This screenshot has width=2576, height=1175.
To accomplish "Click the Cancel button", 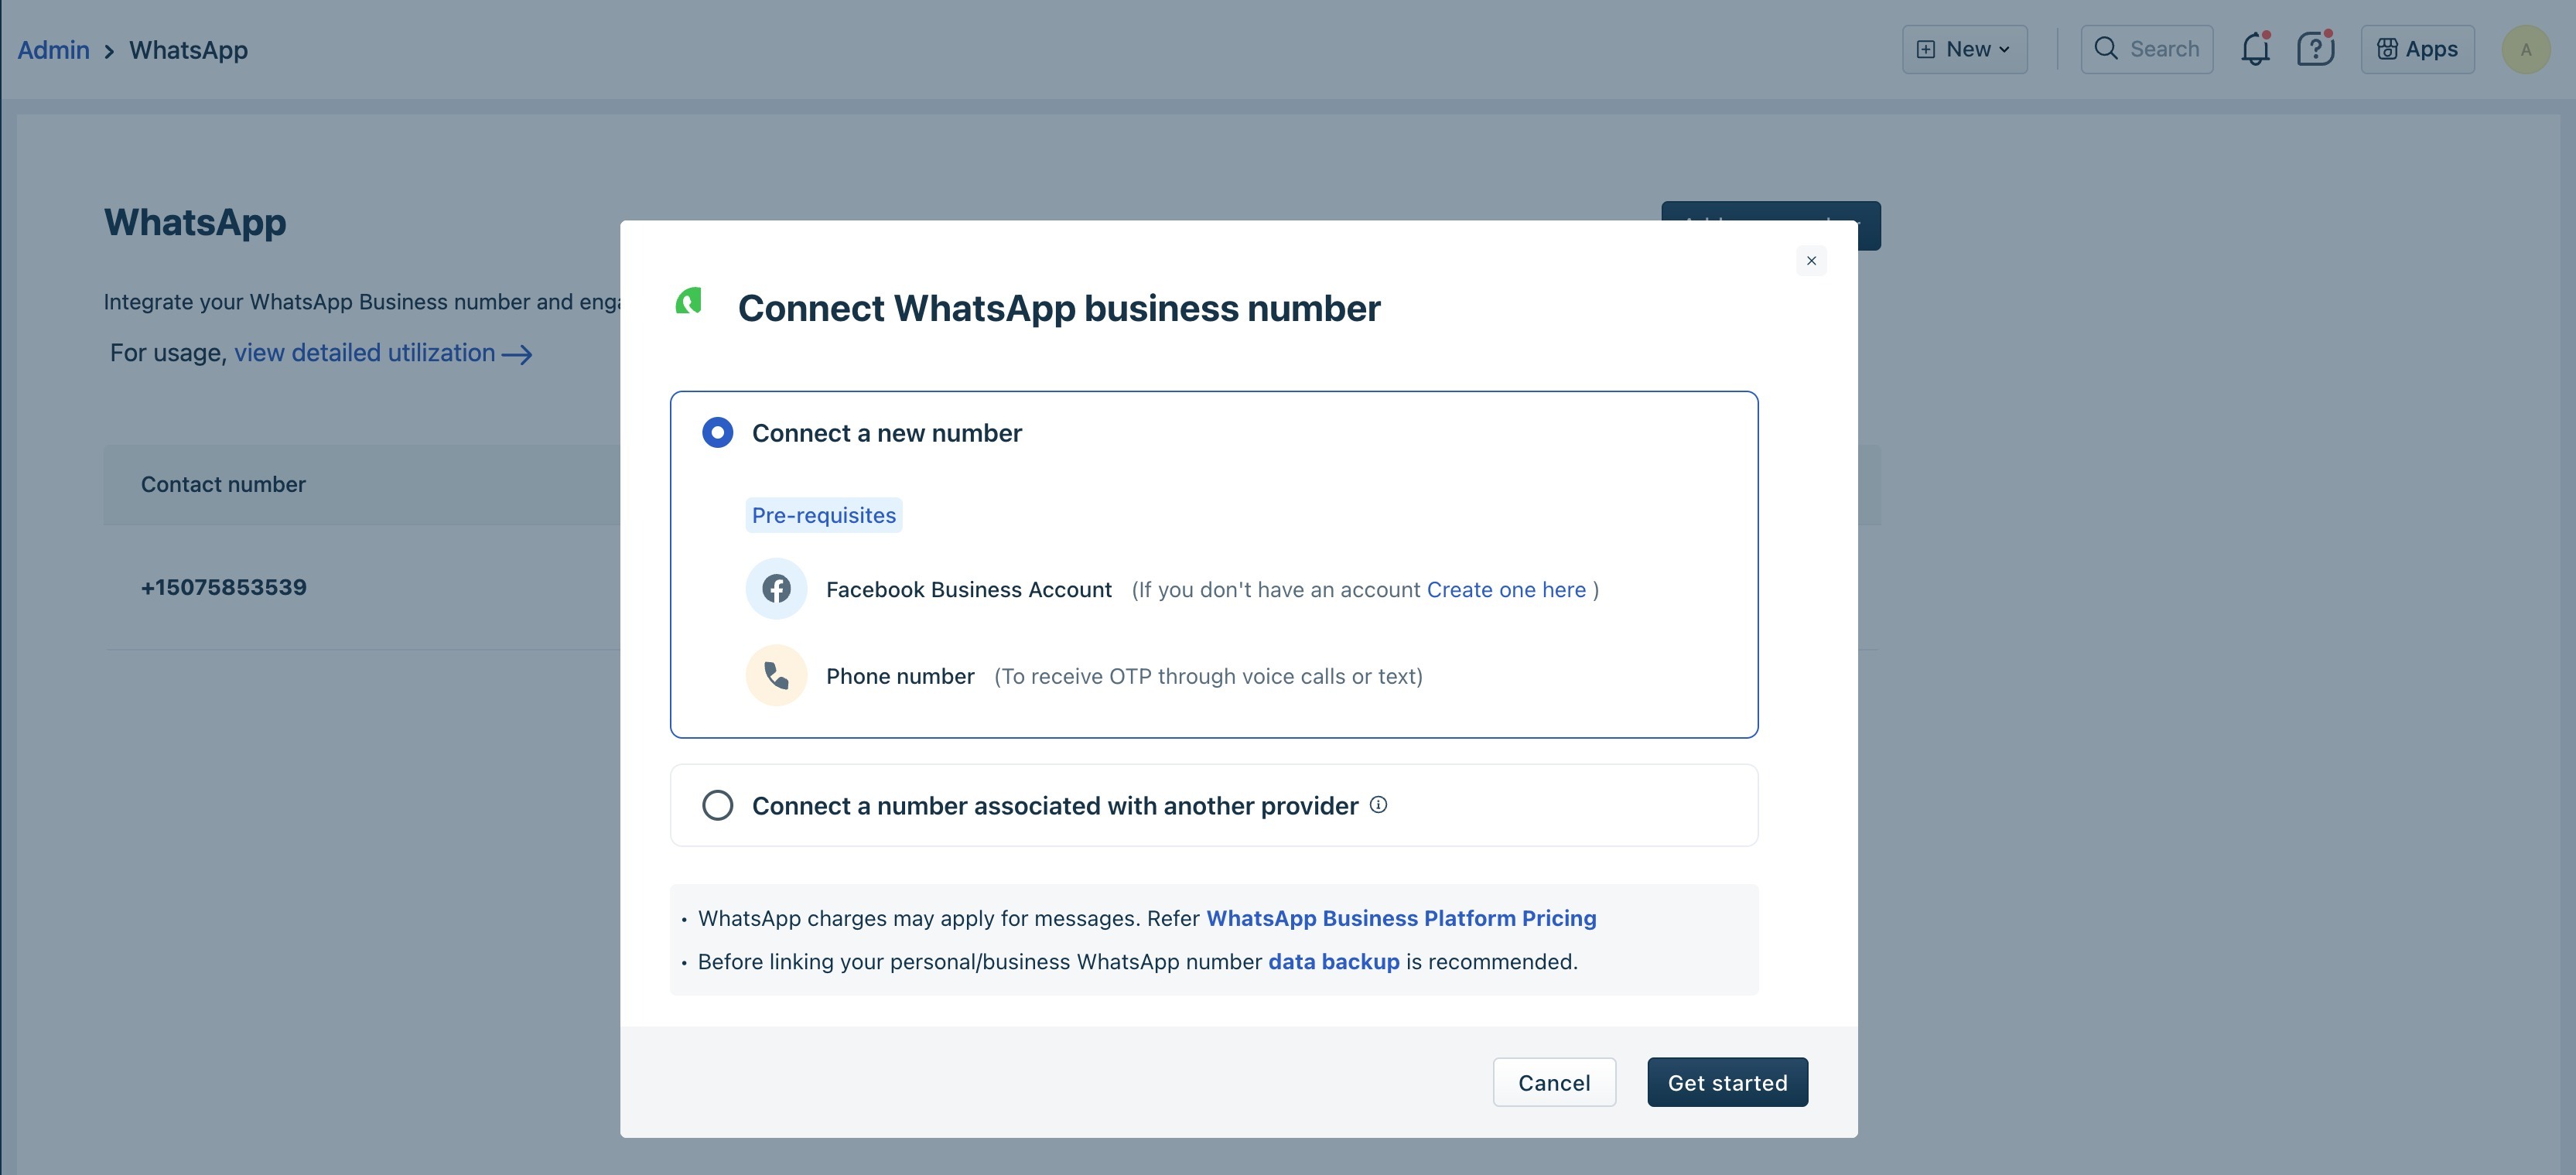I will (x=1554, y=1083).
